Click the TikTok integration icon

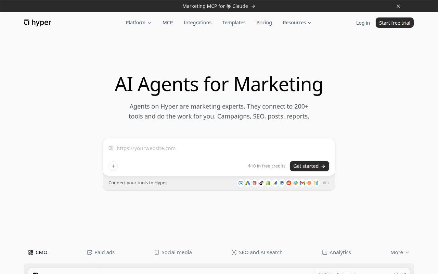point(261,183)
